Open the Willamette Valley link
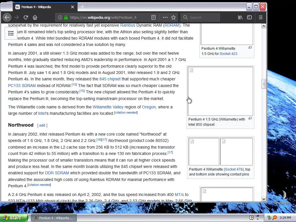The image size is (296, 222). pyautogui.click(x=108, y=107)
